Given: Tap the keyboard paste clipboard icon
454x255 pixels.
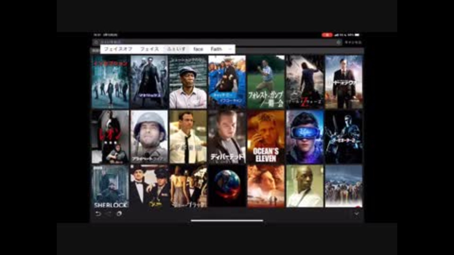Looking at the screenshot, I should [119, 214].
